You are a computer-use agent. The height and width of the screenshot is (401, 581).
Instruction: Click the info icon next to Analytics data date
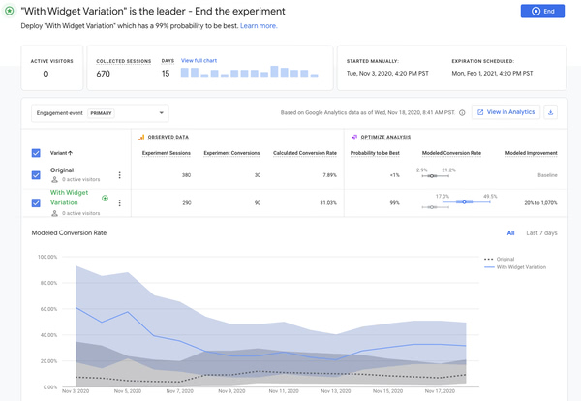(462, 112)
